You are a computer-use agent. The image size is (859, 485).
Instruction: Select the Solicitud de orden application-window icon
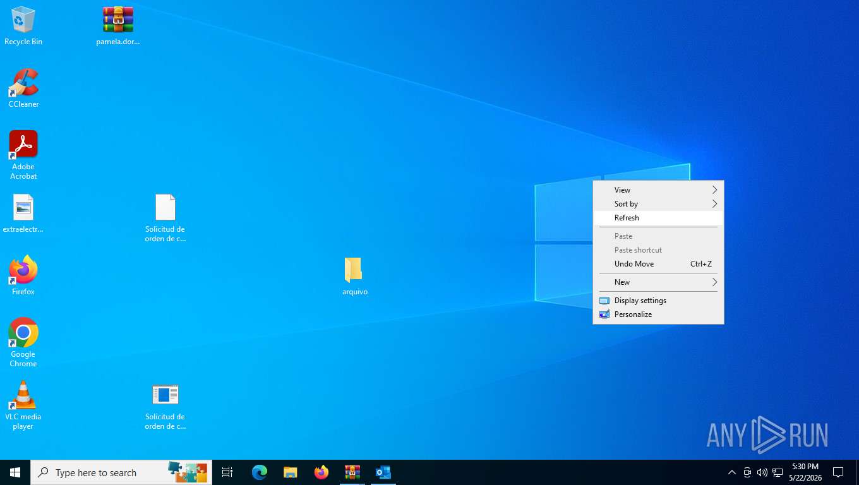(x=165, y=406)
